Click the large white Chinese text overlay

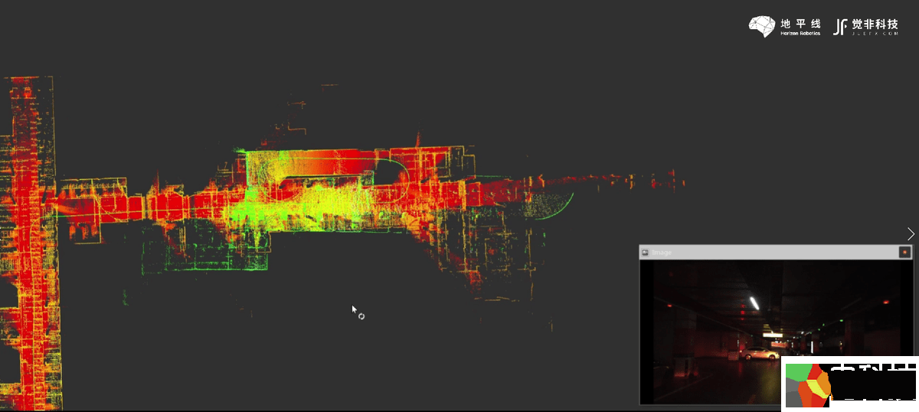[x=873, y=386]
